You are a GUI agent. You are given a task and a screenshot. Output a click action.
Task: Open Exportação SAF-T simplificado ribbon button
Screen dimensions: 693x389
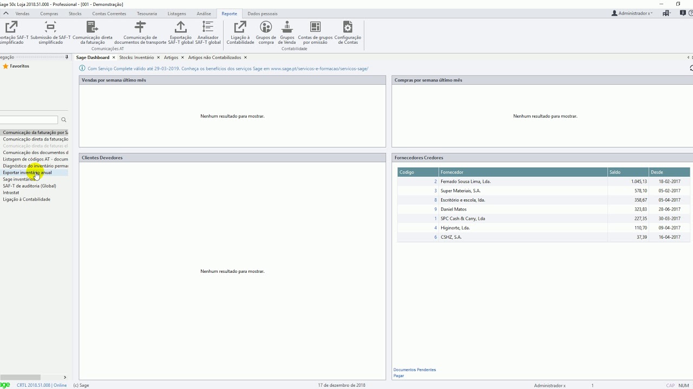point(12,33)
